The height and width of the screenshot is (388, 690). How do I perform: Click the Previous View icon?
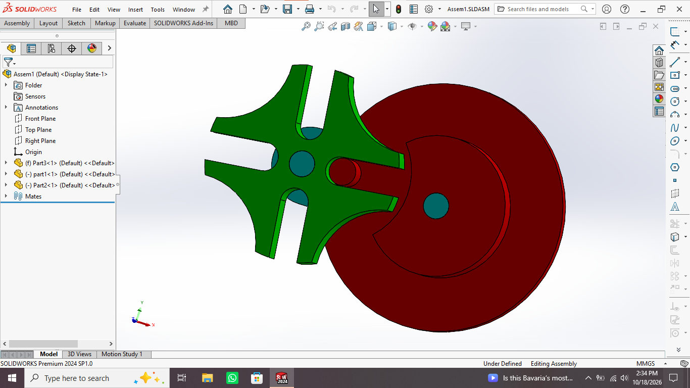(x=332, y=26)
